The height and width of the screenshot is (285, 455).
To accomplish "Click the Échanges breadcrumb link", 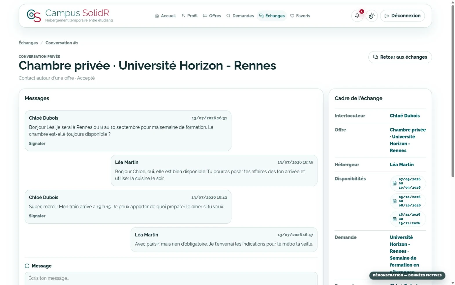I will point(28,43).
